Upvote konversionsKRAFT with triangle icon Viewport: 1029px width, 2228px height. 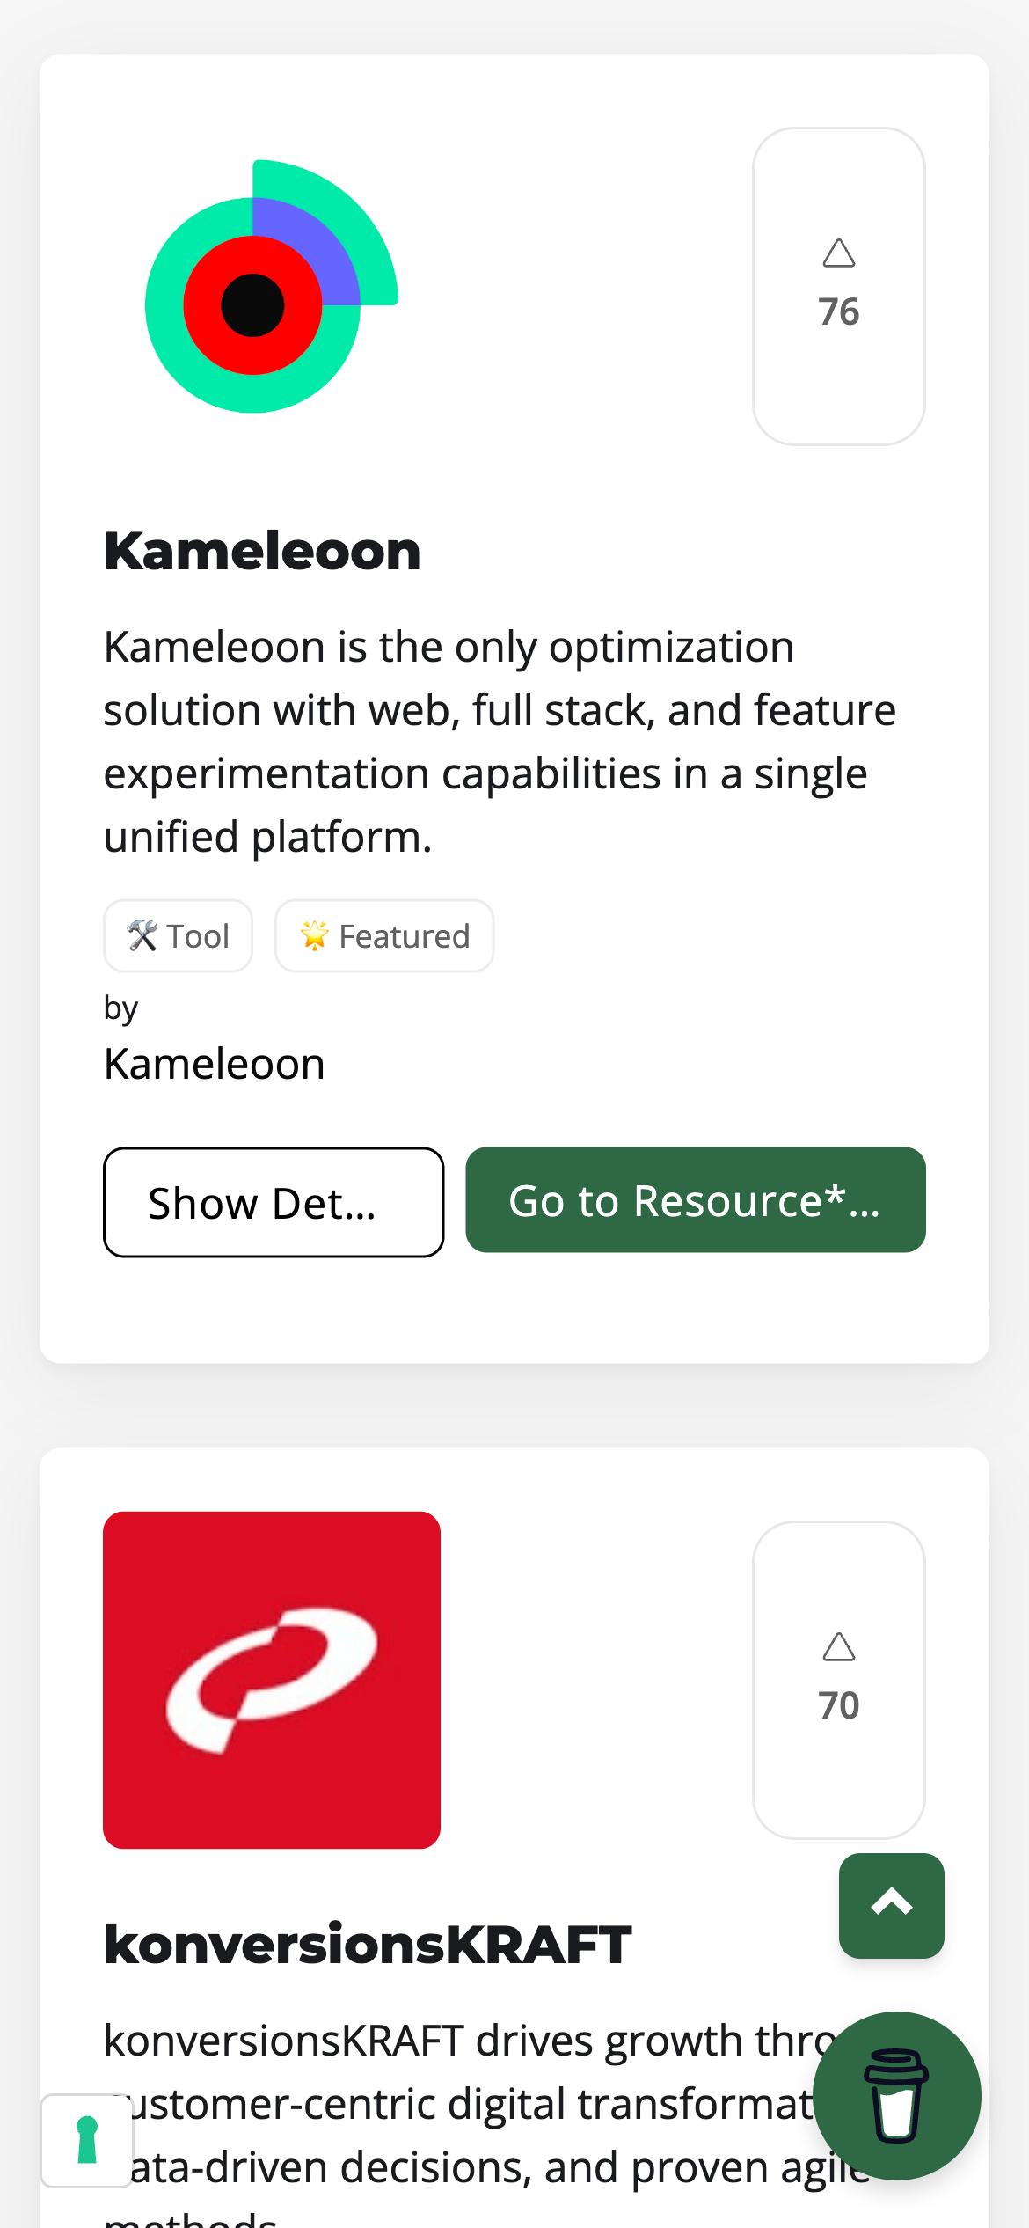coord(839,1647)
